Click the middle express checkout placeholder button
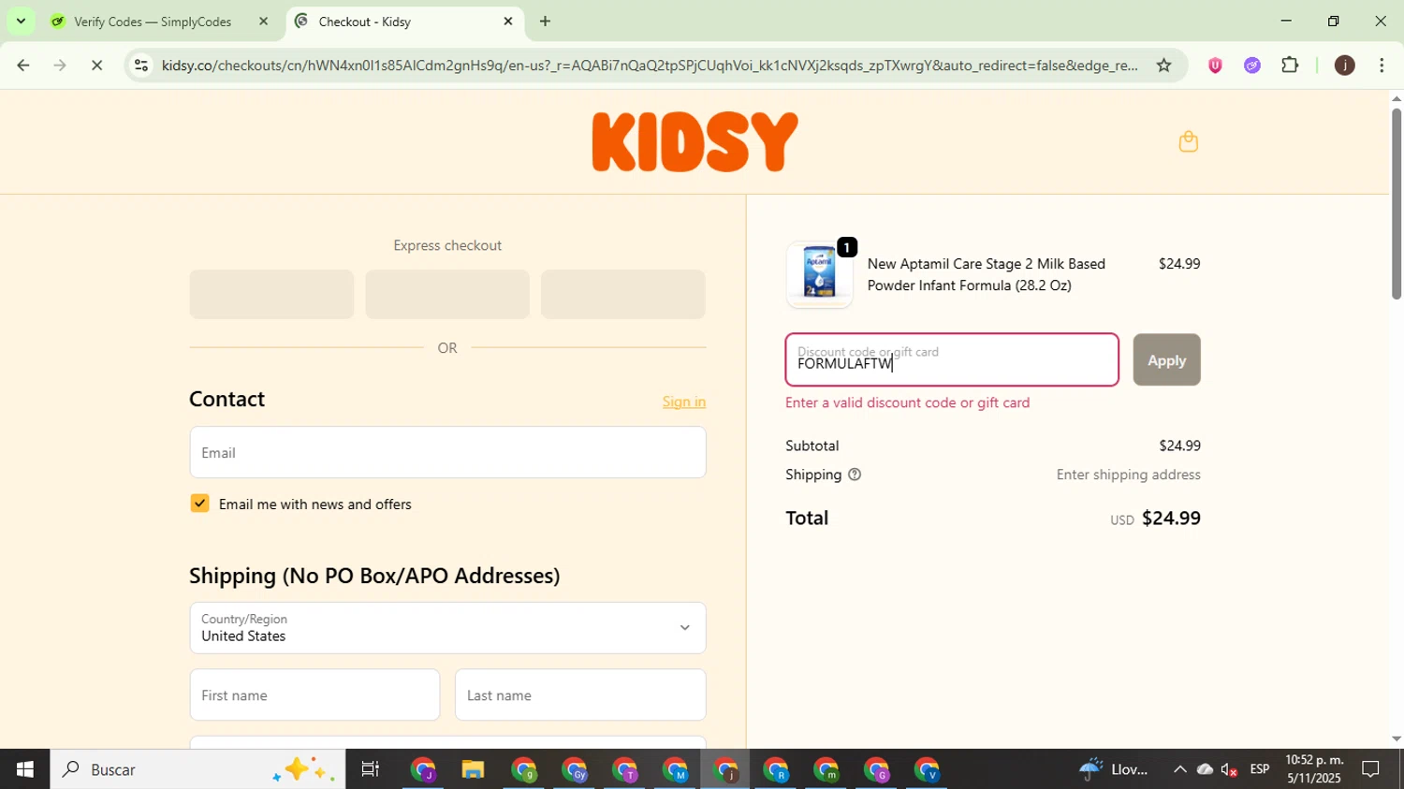Viewport: 1404px width, 789px height. (x=447, y=294)
